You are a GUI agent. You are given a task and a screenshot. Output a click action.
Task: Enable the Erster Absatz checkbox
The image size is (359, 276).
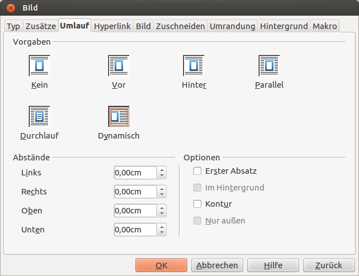[197, 171]
